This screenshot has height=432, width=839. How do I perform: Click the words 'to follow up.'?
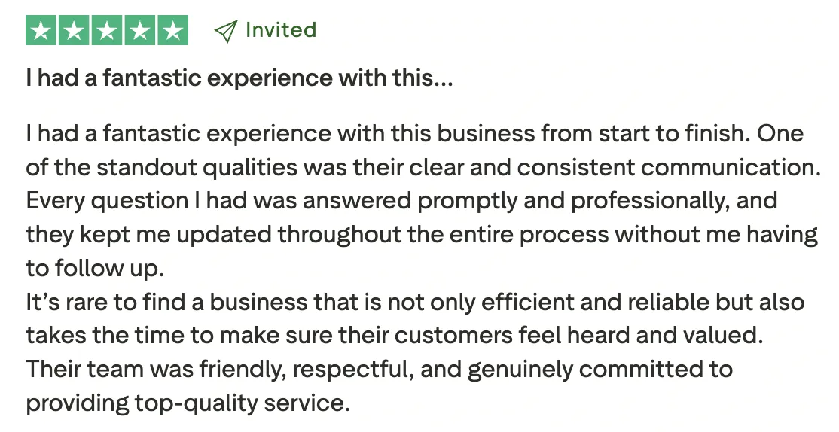[x=95, y=269]
